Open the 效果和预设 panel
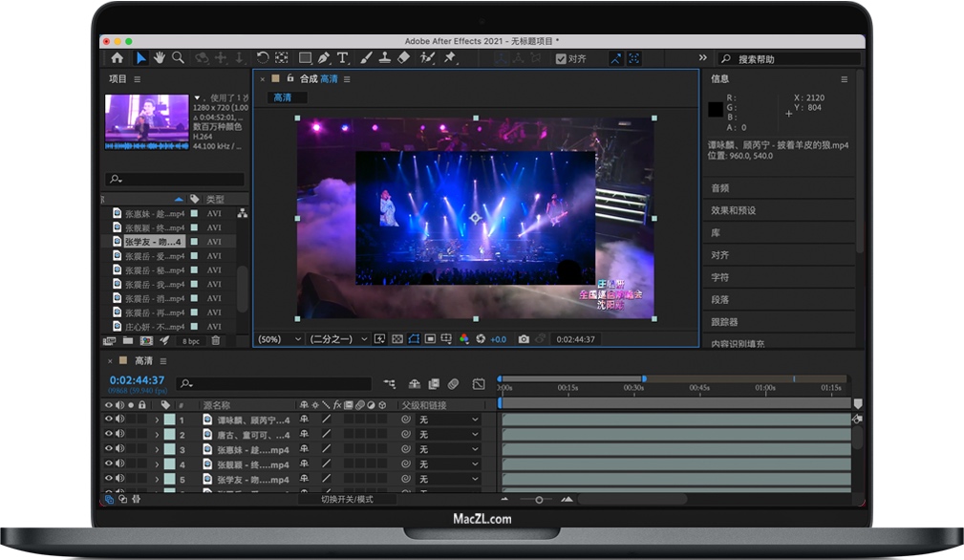 [x=734, y=210]
